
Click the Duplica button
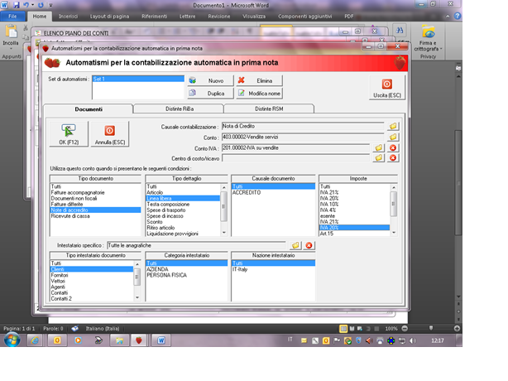coord(211,93)
